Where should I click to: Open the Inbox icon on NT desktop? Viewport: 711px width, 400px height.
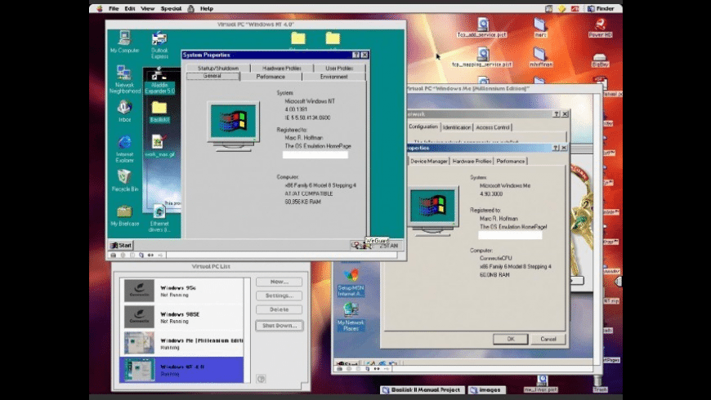(x=124, y=111)
